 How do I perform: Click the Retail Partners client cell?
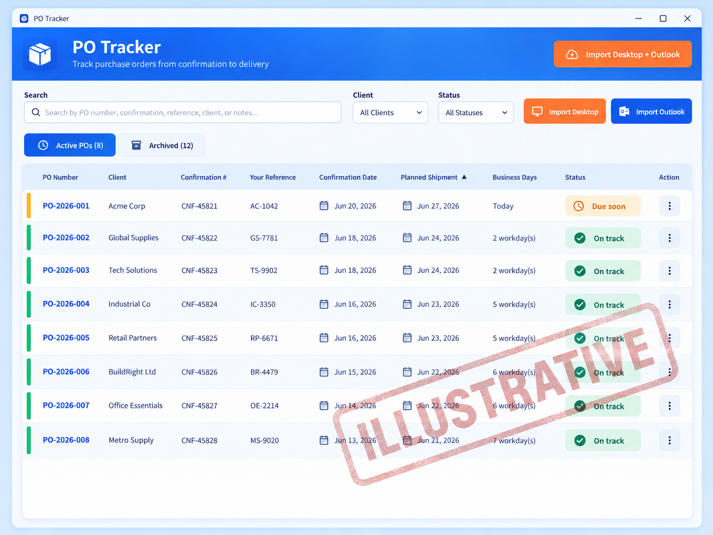[132, 338]
